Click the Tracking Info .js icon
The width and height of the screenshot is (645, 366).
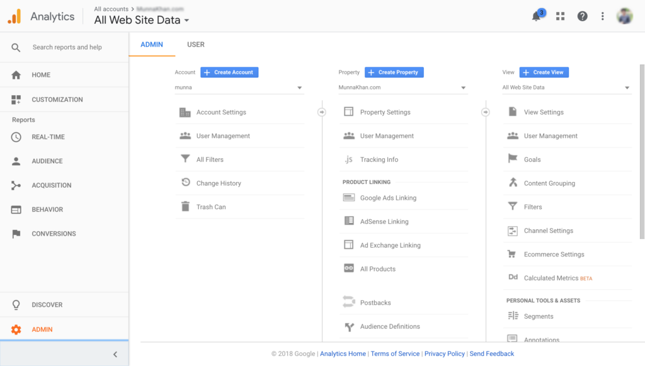348,159
